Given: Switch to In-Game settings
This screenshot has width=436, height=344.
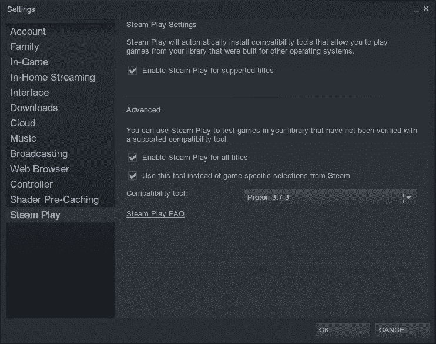Looking at the screenshot, I should [29, 62].
